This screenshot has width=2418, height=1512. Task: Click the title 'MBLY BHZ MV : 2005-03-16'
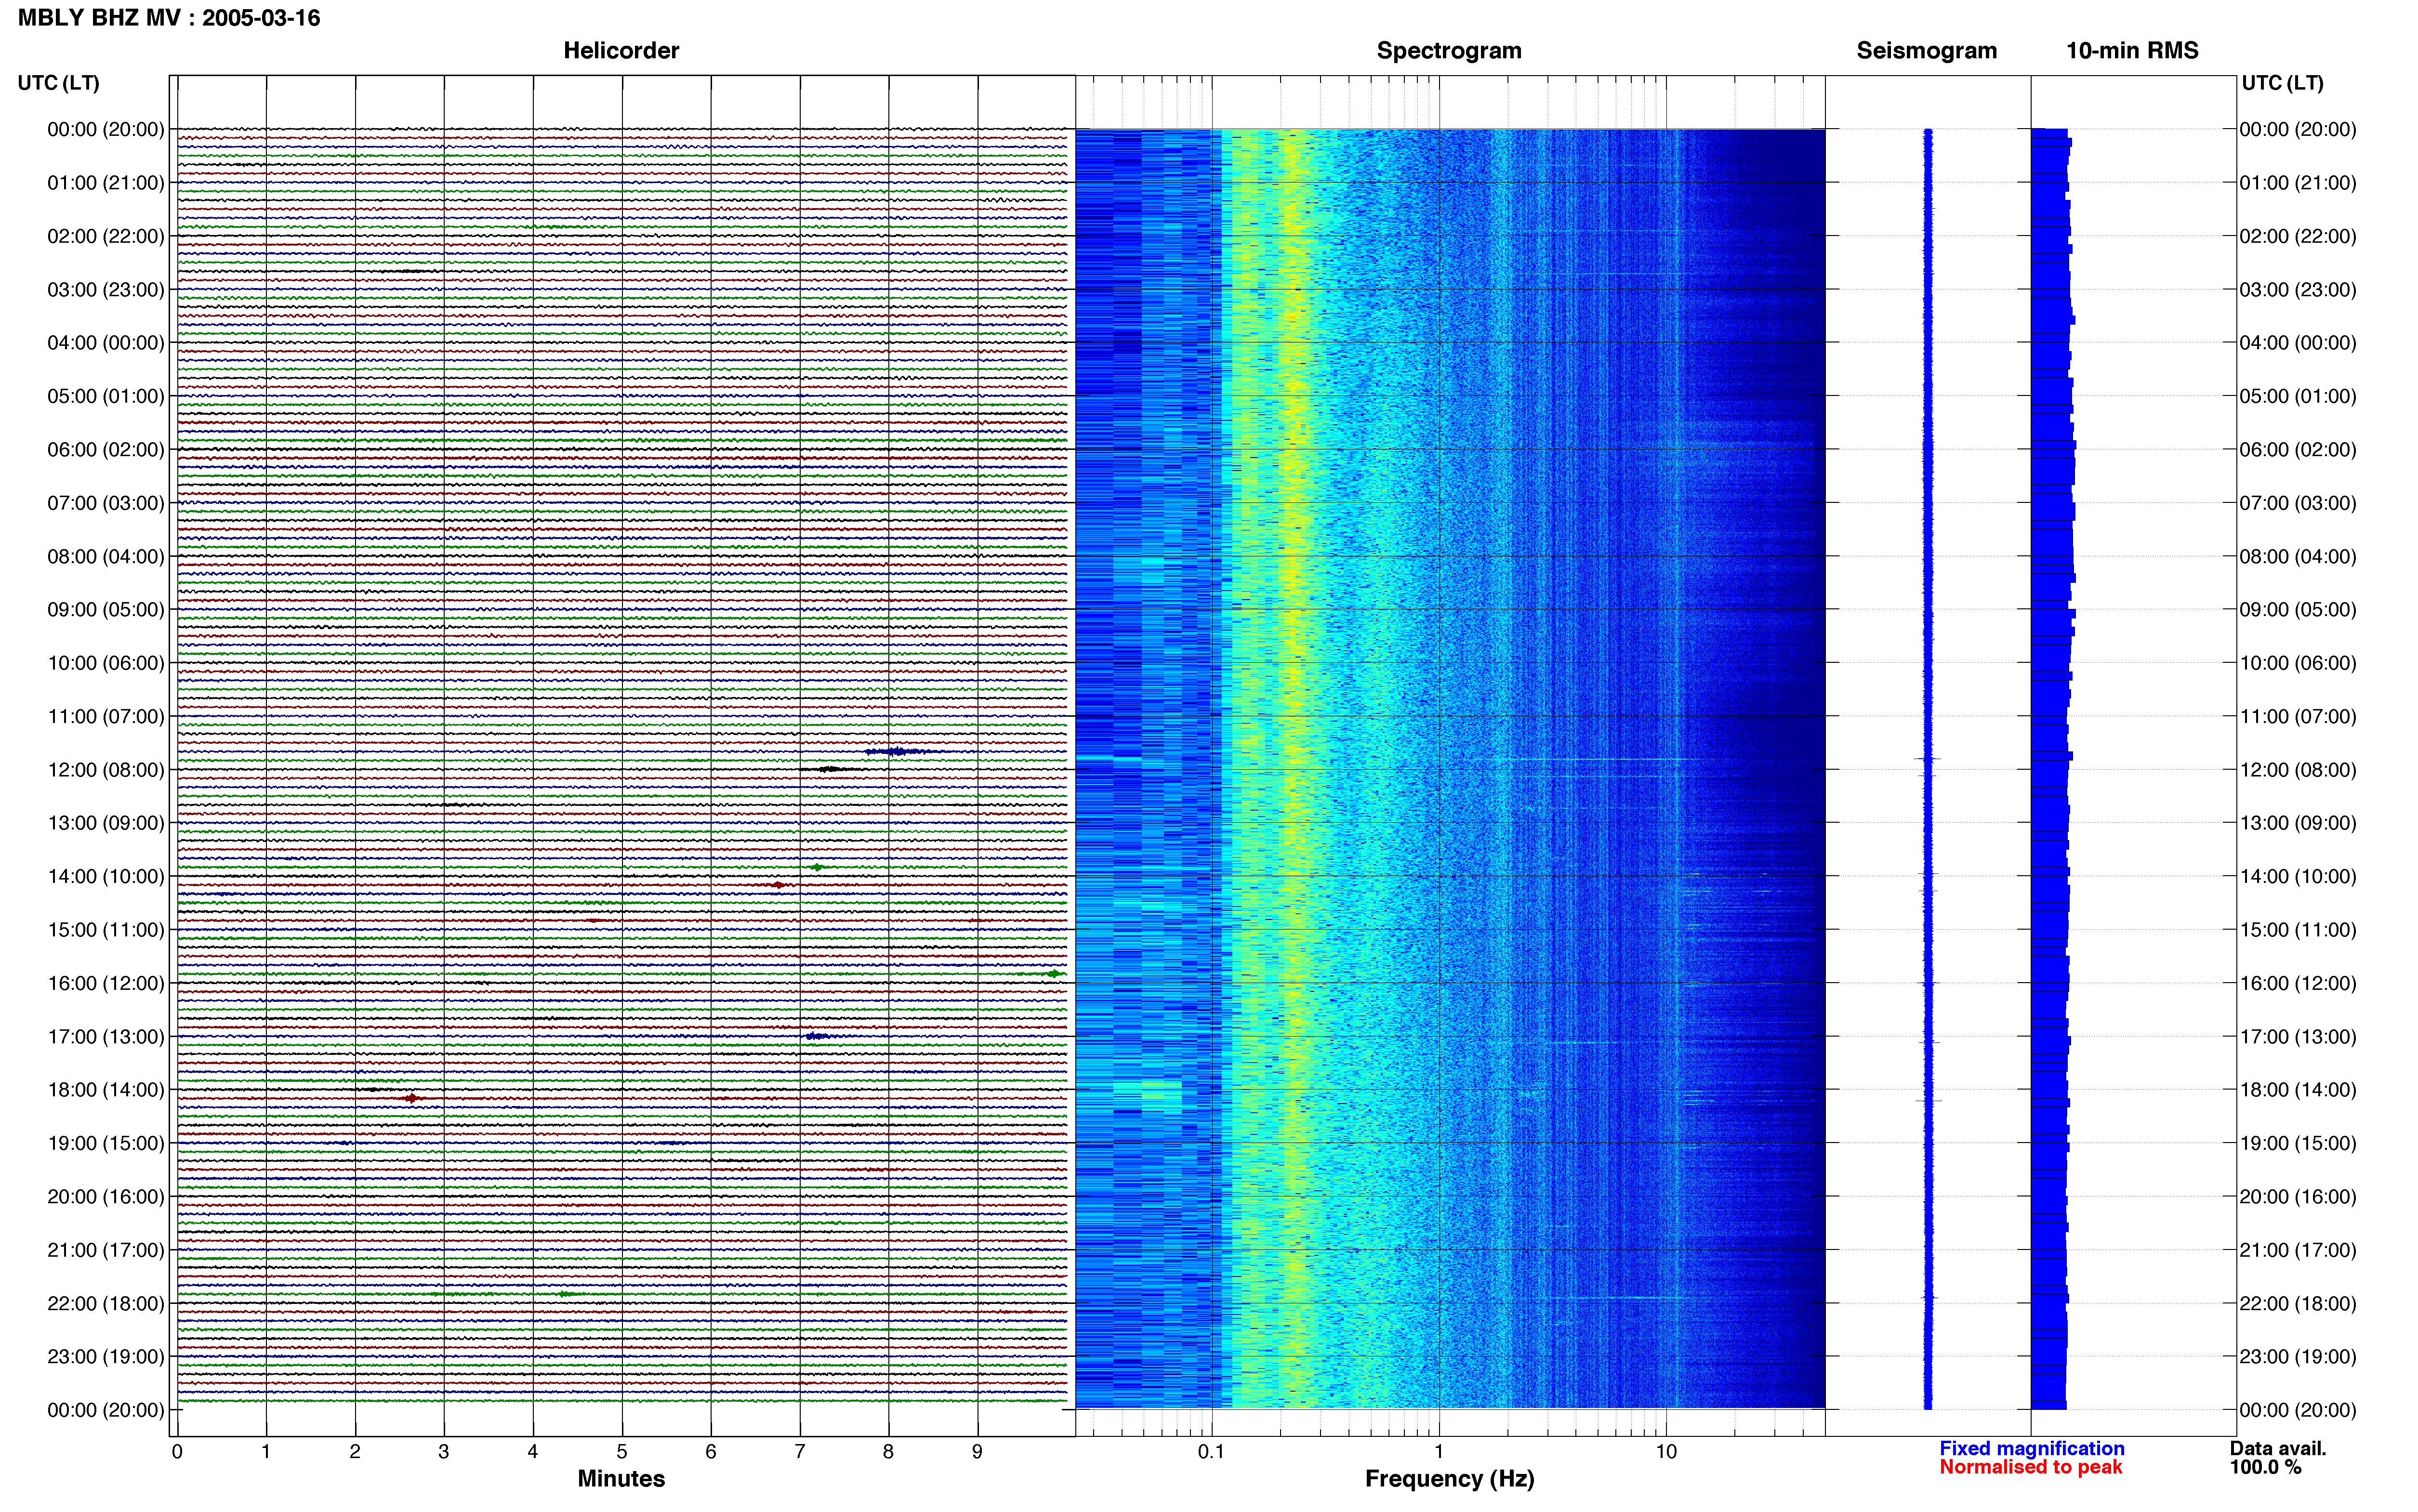[169, 18]
